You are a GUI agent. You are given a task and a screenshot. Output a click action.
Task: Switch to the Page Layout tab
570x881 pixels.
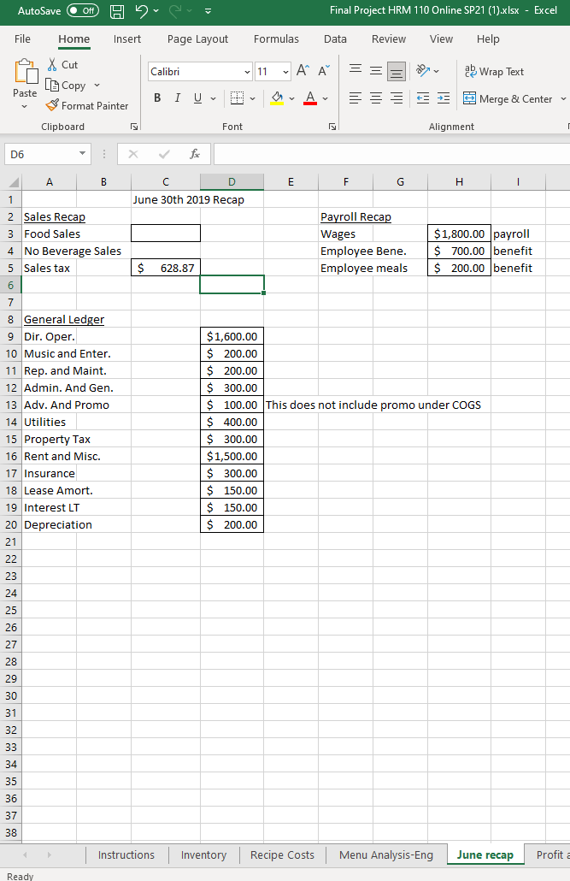point(197,38)
